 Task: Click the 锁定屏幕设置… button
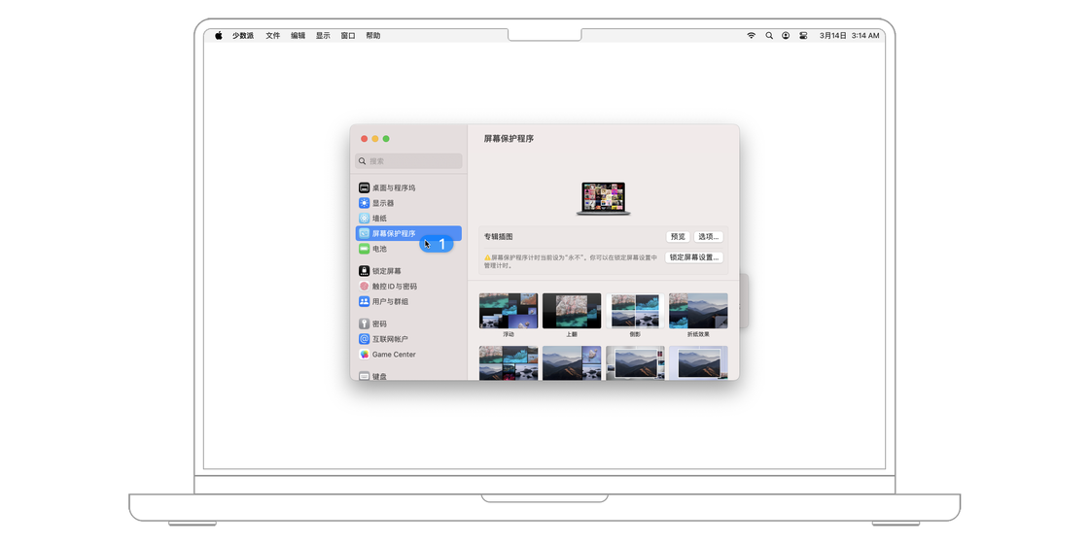(x=694, y=257)
